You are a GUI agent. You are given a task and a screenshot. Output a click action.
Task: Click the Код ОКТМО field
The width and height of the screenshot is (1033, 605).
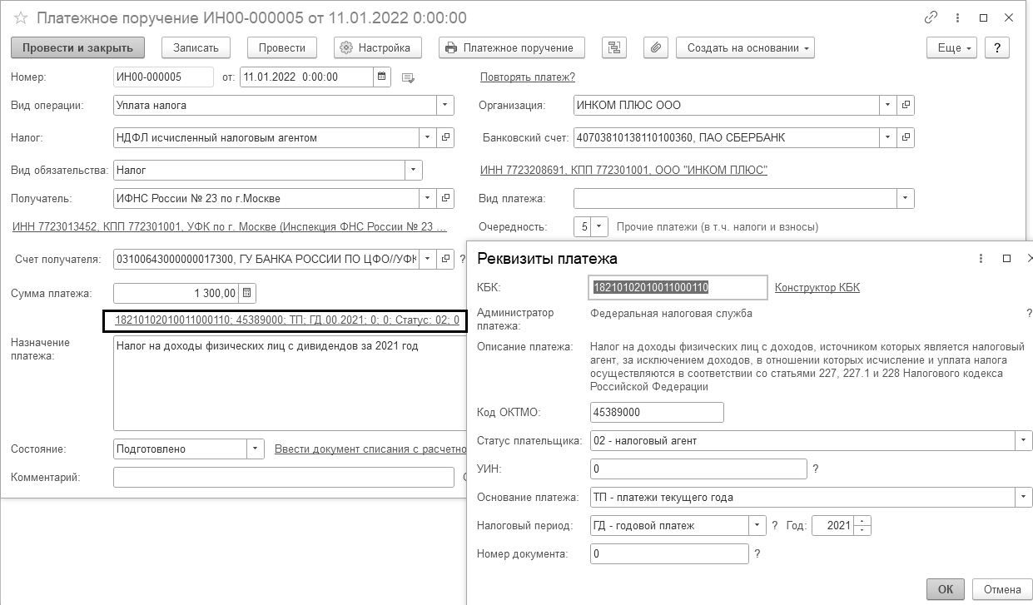[657, 412]
